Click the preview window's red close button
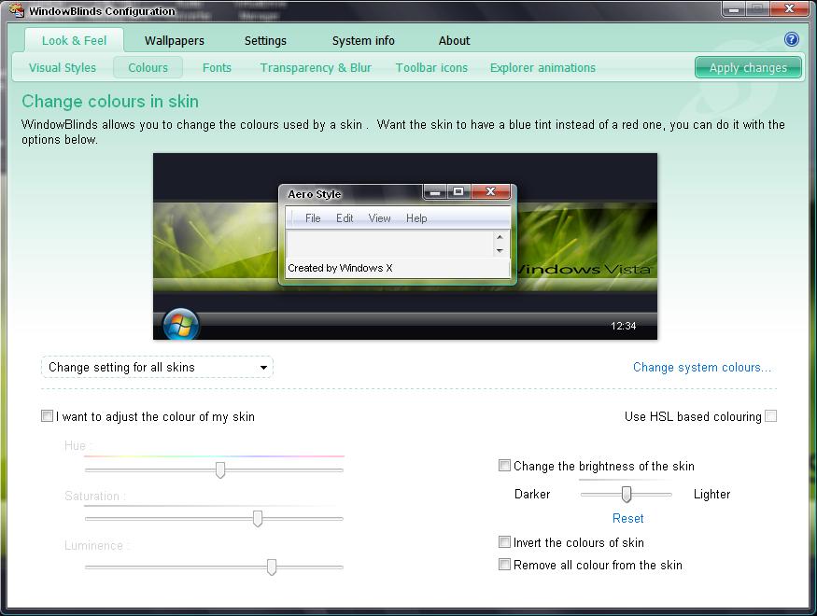The image size is (817, 616). point(490,191)
